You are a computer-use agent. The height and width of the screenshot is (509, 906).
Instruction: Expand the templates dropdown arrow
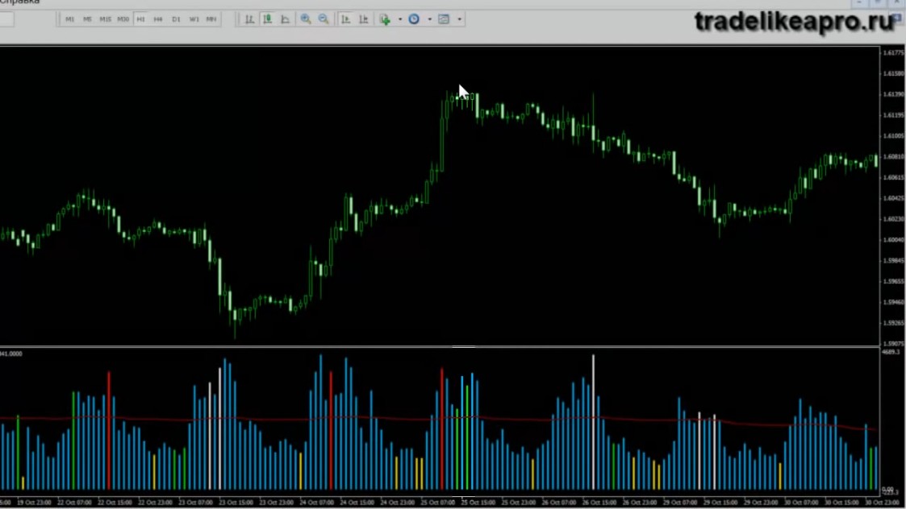tap(459, 19)
